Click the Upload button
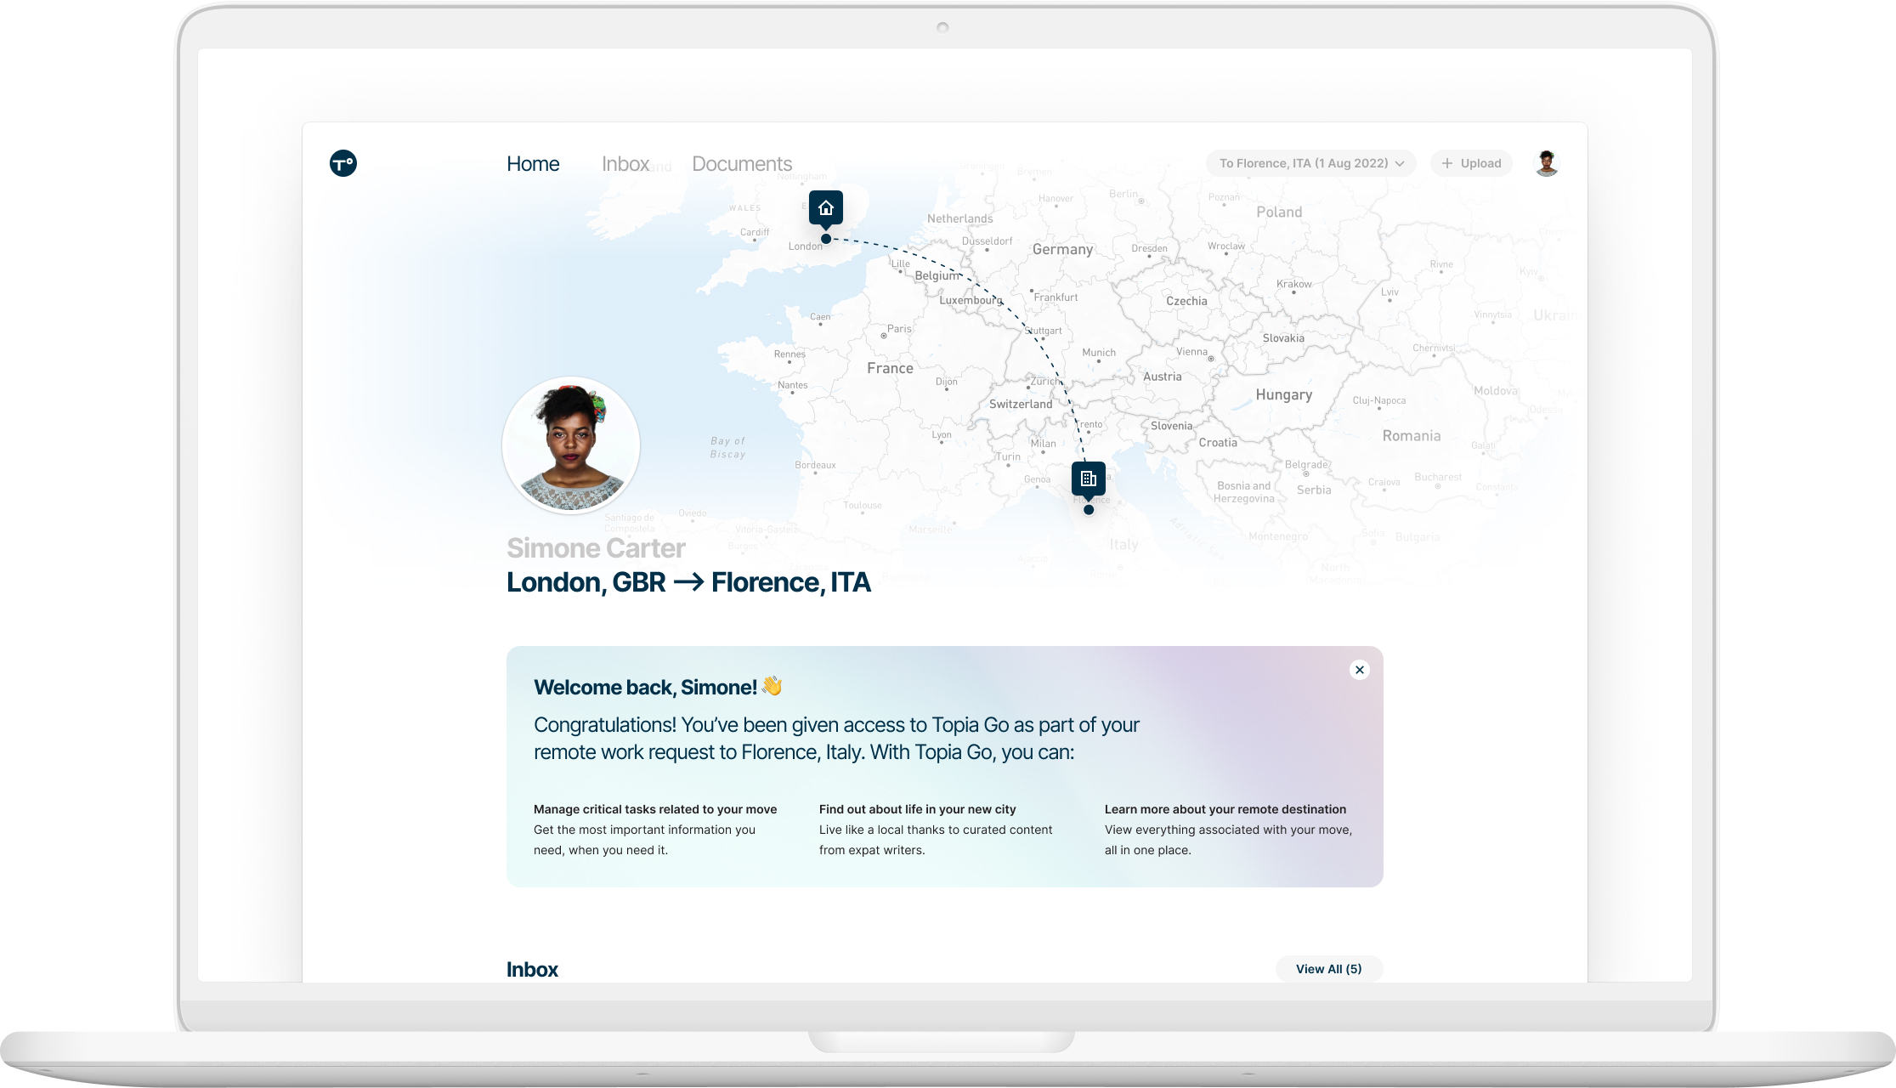This screenshot has height=1088, width=1896. [1471, 163]
